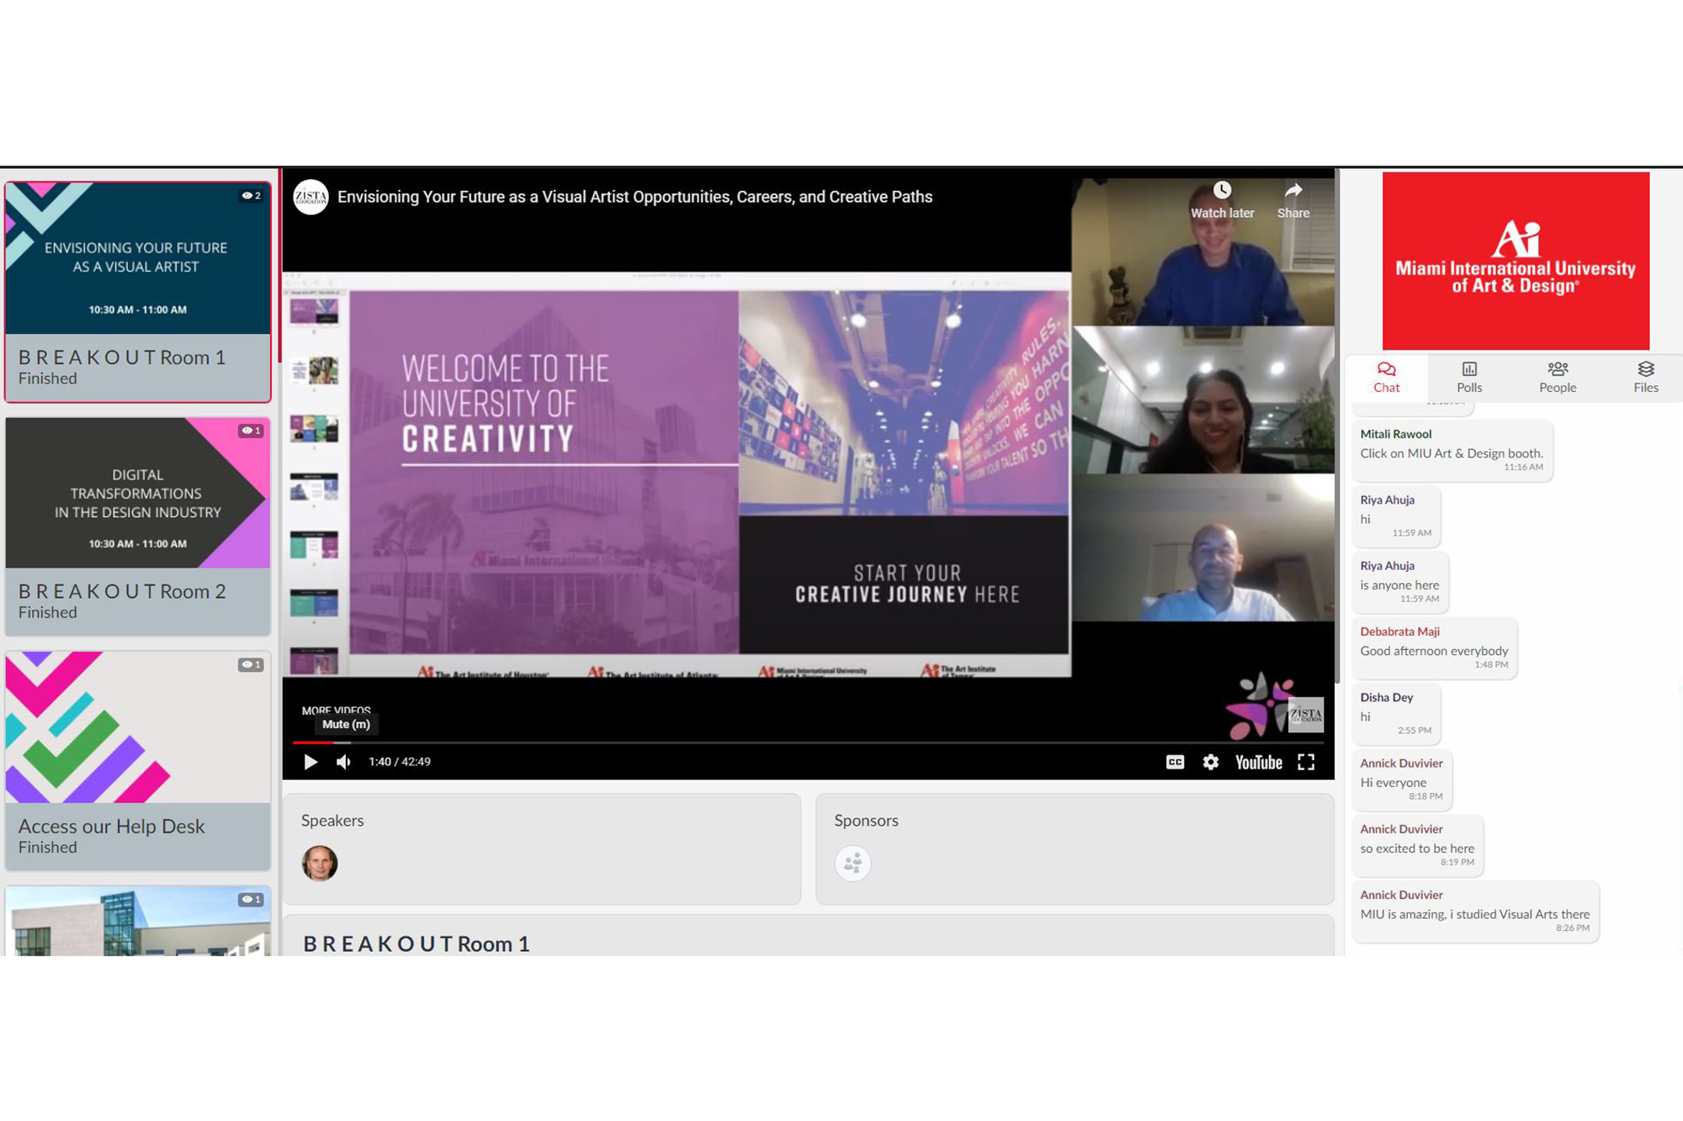Click the viewers eye badge on Help Desk card
The image size is (1683, 1121).
tap(251, 664)
